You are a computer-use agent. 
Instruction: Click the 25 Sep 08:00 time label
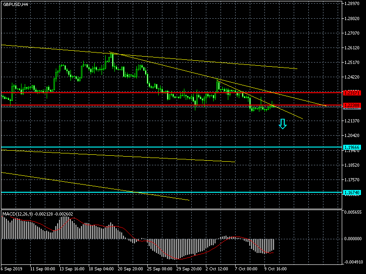(x=159, y=269)
